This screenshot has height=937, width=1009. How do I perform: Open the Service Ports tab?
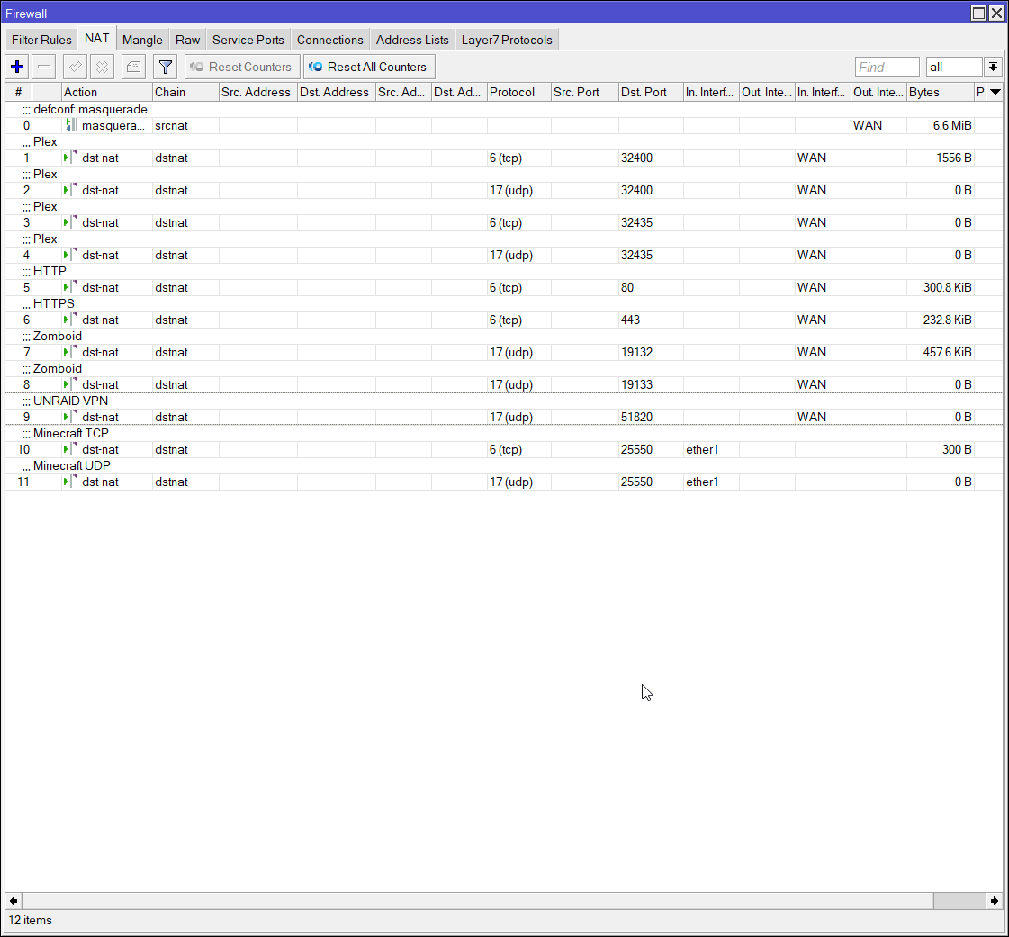tap(248, 40)
